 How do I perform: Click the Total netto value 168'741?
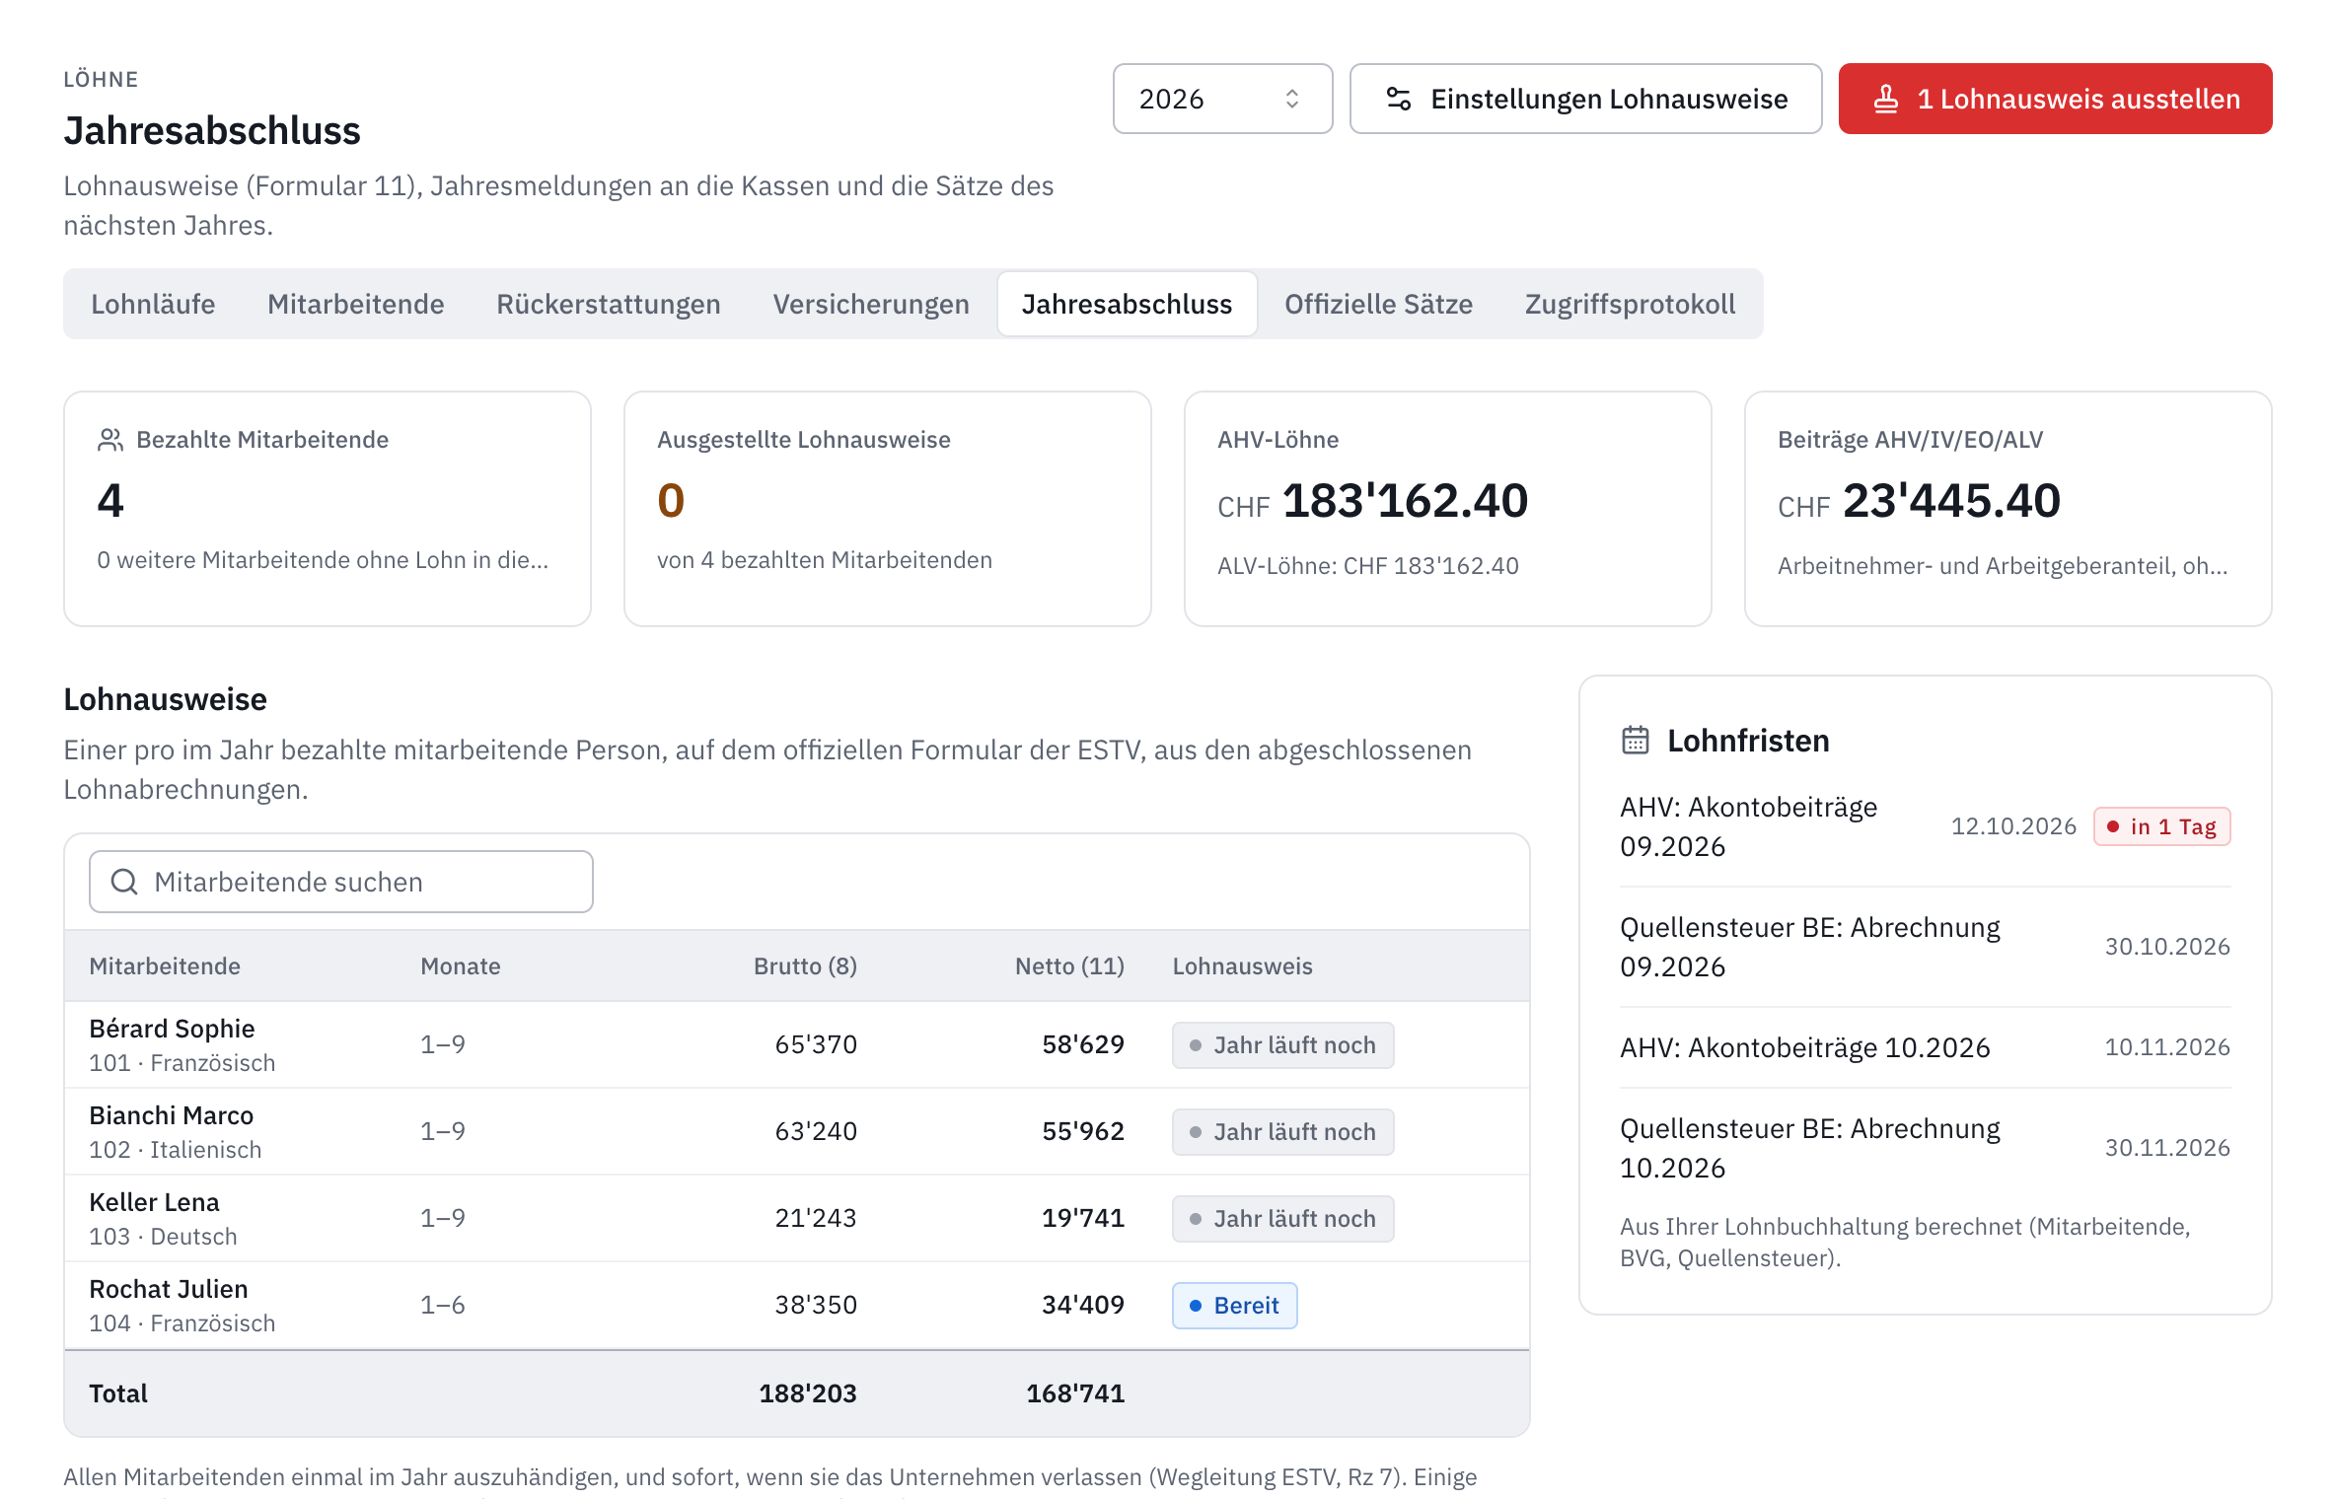click(1075, 1393)
